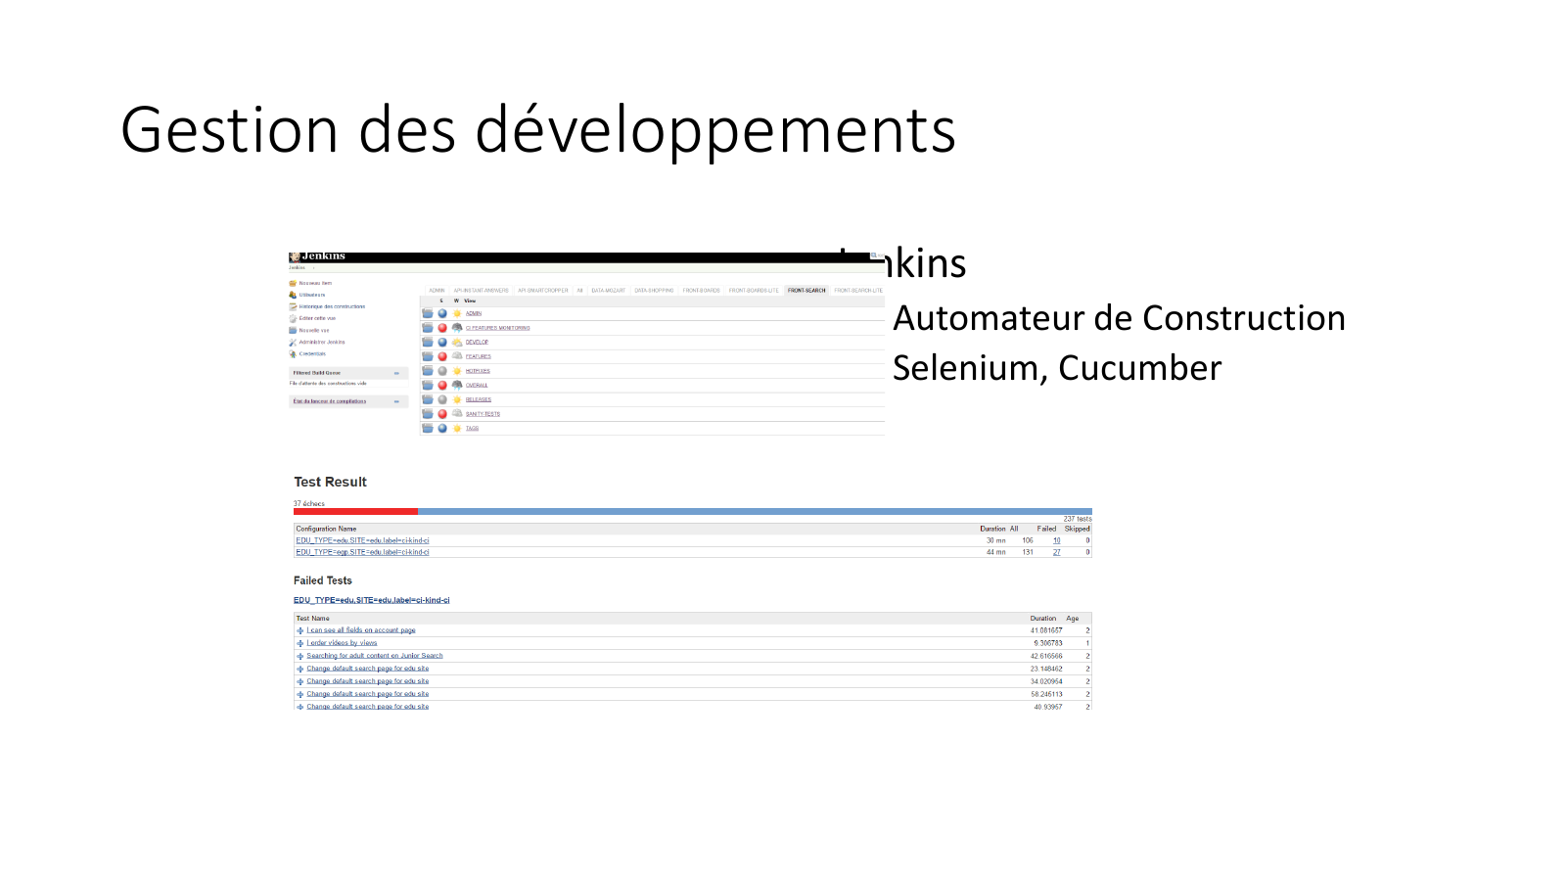Open Administrer Jenkins tools icon
1566x881 pixels.
pos(293,342)
